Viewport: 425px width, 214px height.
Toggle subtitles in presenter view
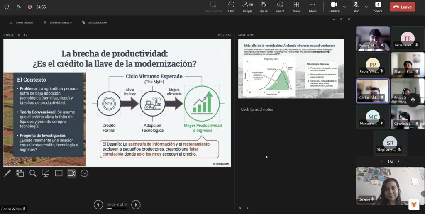point(59,173)
